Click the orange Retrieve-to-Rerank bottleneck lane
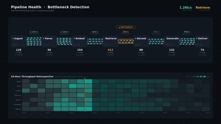The height and width of the screenshot is (124, 221). 126,41
